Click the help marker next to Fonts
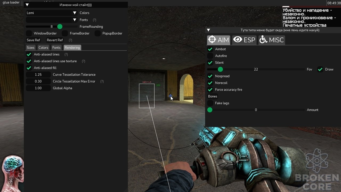Screen dimensions: 341x192 [x=94, y=20]
